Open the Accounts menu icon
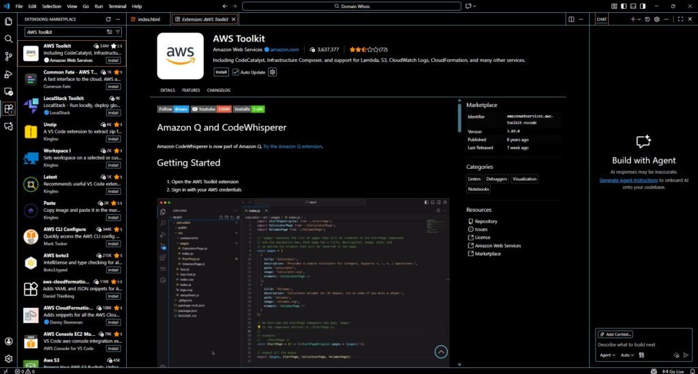Viewport: 698px width, 374px height. point(8,341)
